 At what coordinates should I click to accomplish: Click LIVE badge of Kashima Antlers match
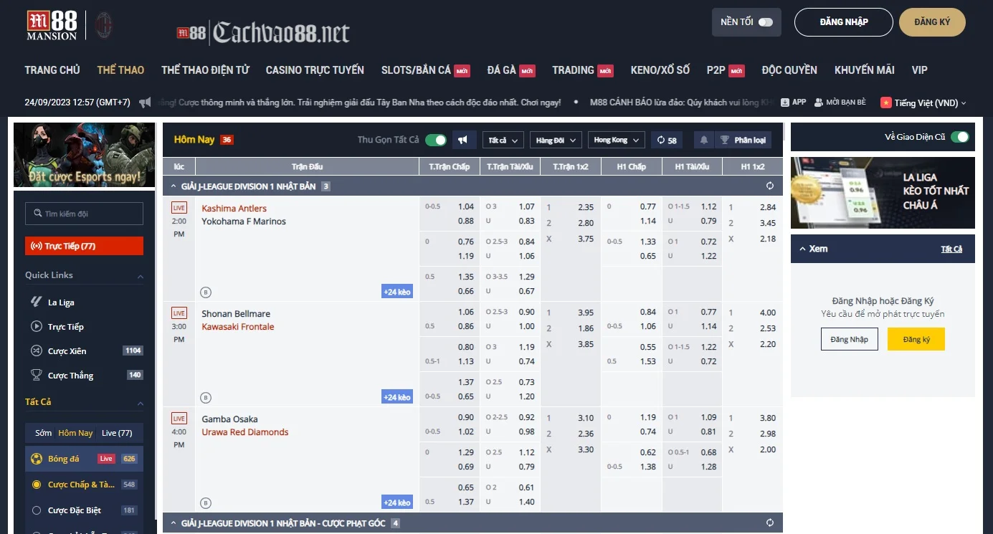pyautogui.click(x=179, y=208)
